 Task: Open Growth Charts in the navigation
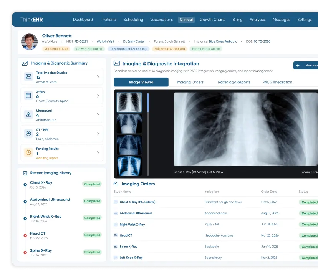click(212, 20)
